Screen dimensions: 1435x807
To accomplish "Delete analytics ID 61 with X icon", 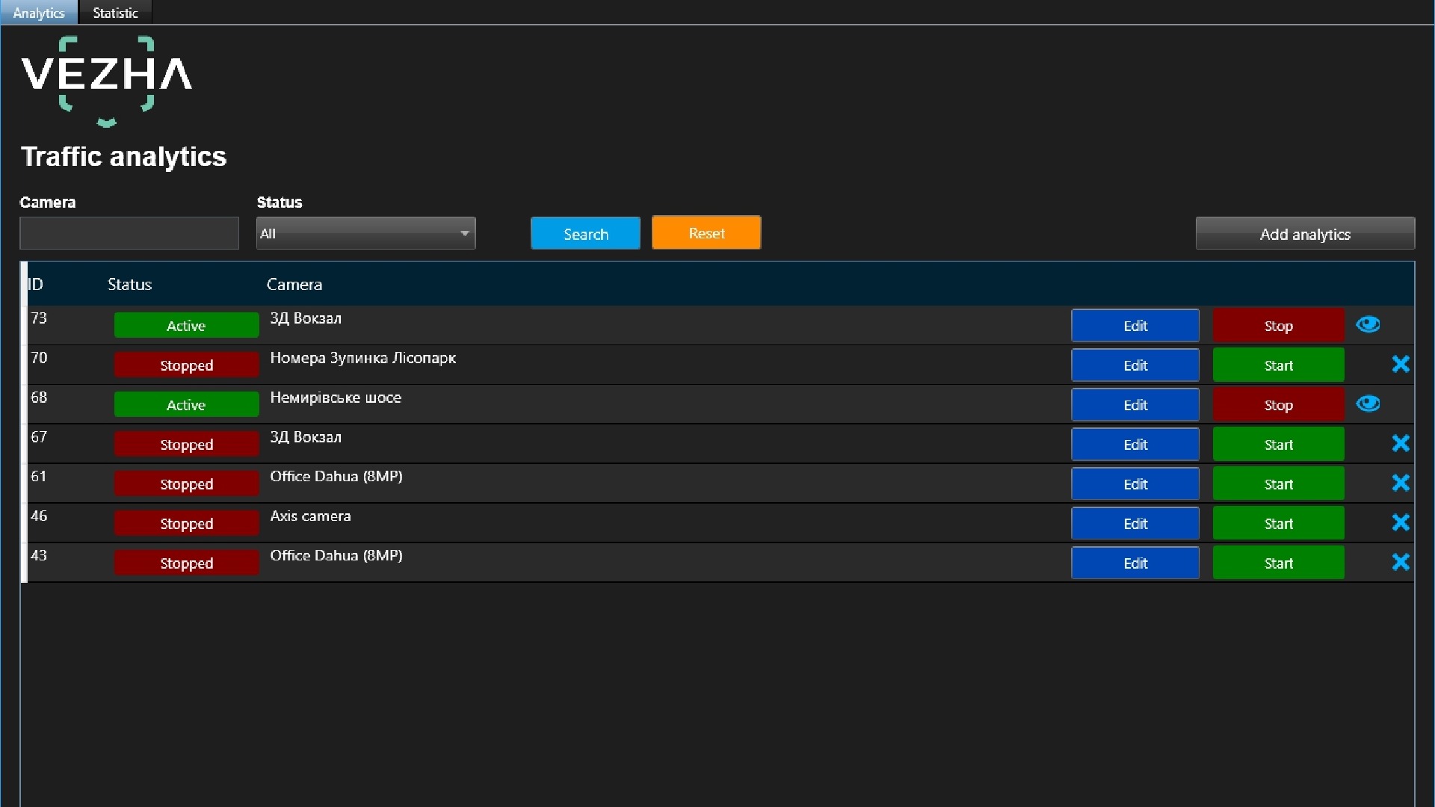I will pyautogui.click(x=1401, y=483).
